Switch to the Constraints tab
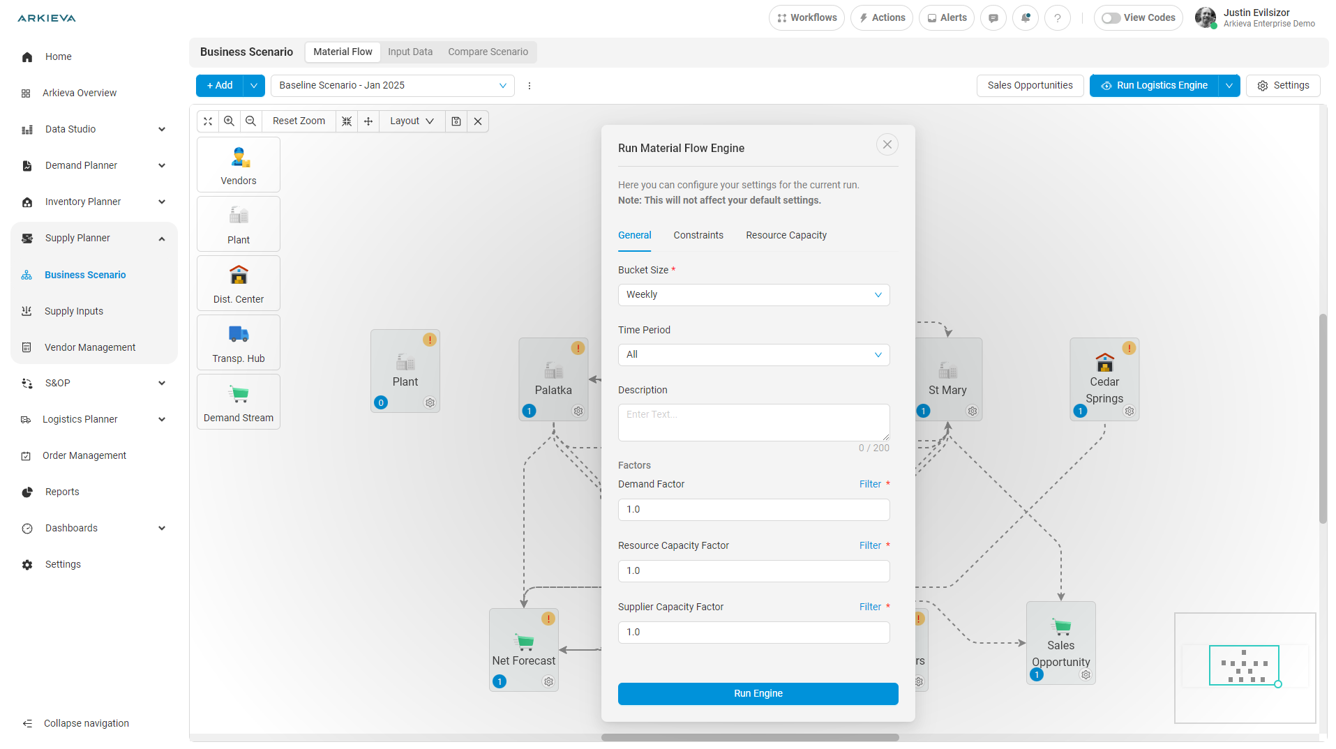 point(698,236)
